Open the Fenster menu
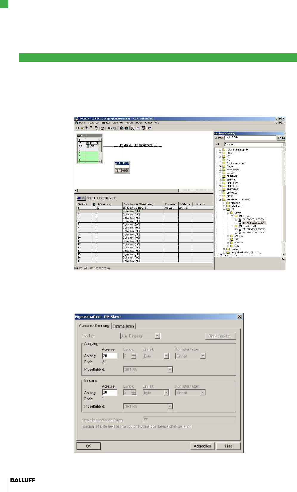This screenshot has width=297, height=492. point(148,123)
